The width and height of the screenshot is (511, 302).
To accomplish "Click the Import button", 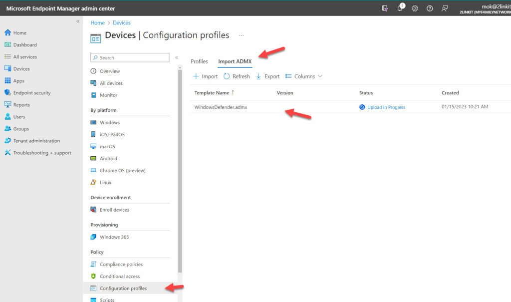I will (205, 76).
